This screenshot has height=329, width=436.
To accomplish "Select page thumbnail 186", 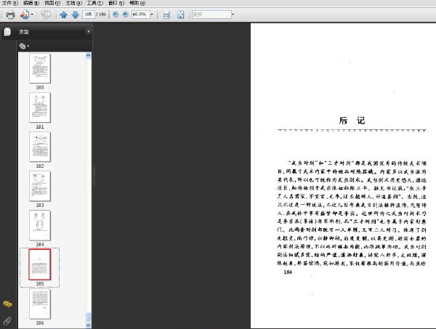I will click(x=40, y=304).
